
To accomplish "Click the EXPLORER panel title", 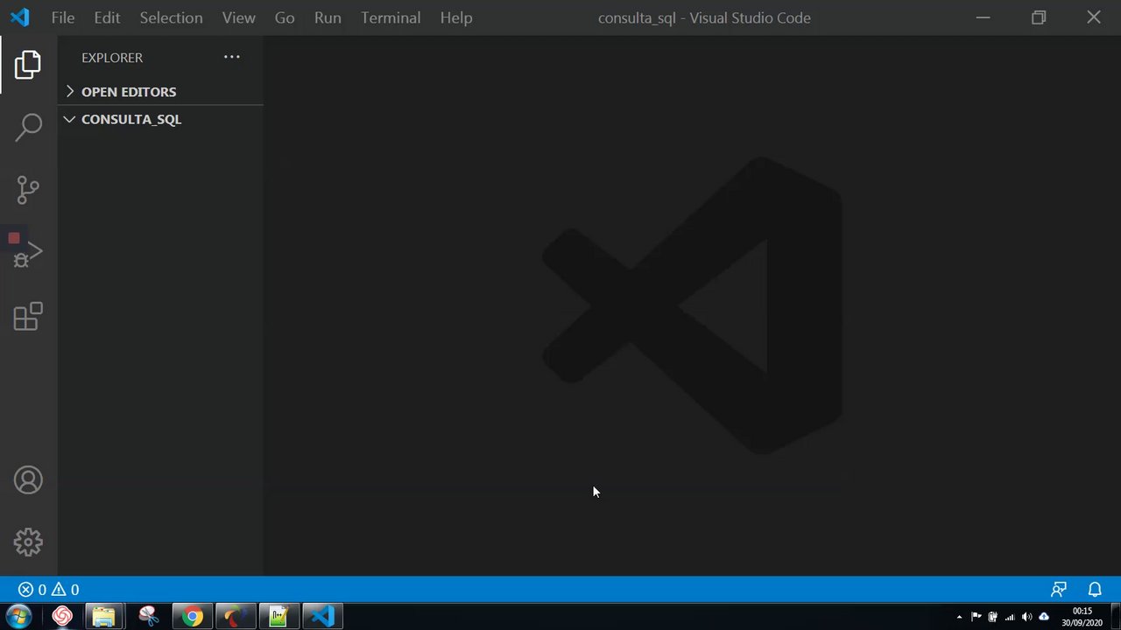I will (112, 58).
